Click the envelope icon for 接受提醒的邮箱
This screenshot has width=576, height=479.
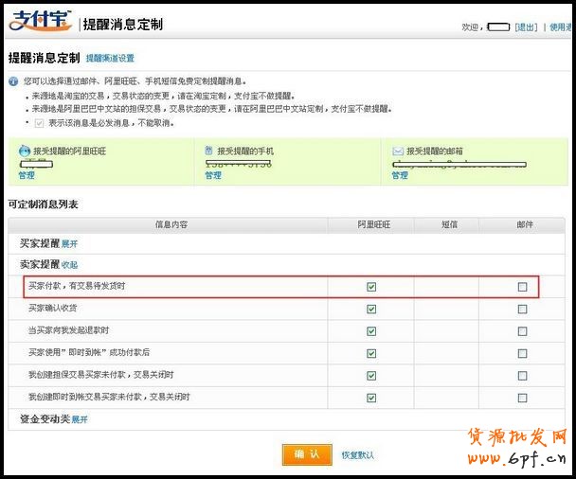[398, 151]
